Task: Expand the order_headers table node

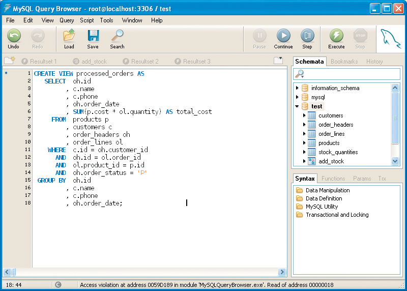Action: [x=304, y=125]
